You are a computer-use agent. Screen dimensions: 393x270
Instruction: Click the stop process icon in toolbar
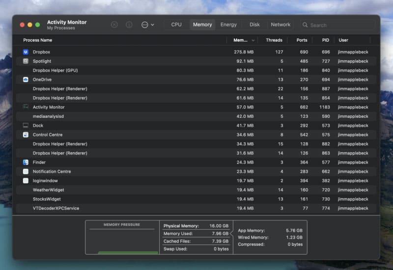(114, 25)
